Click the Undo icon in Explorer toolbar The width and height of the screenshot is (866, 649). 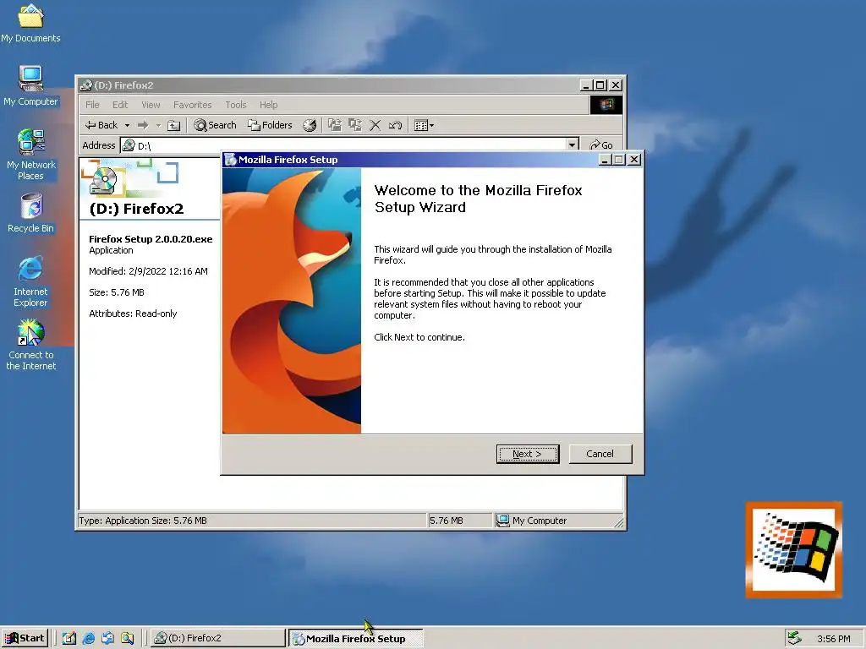pos(395,125)
